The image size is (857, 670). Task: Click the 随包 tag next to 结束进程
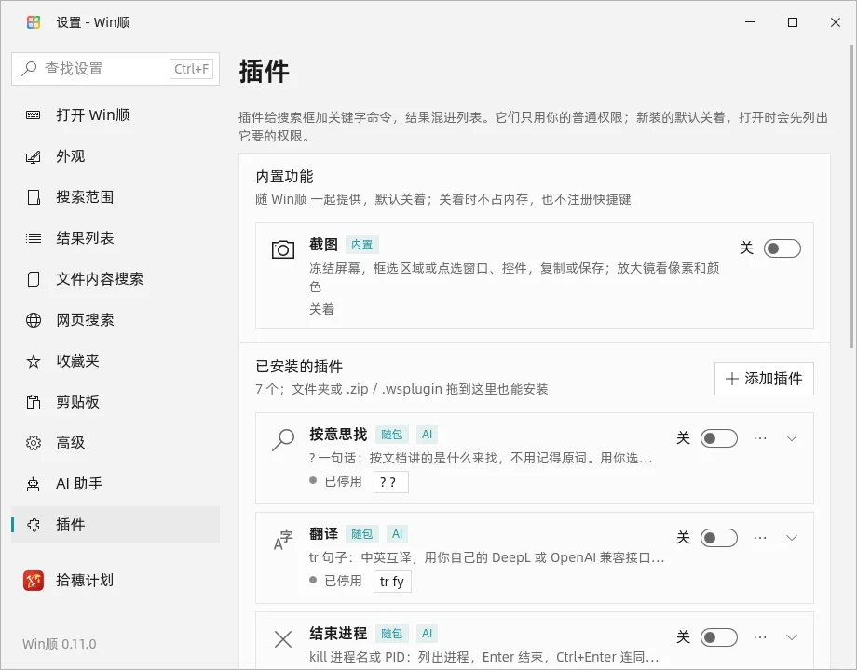coord(392,634)
